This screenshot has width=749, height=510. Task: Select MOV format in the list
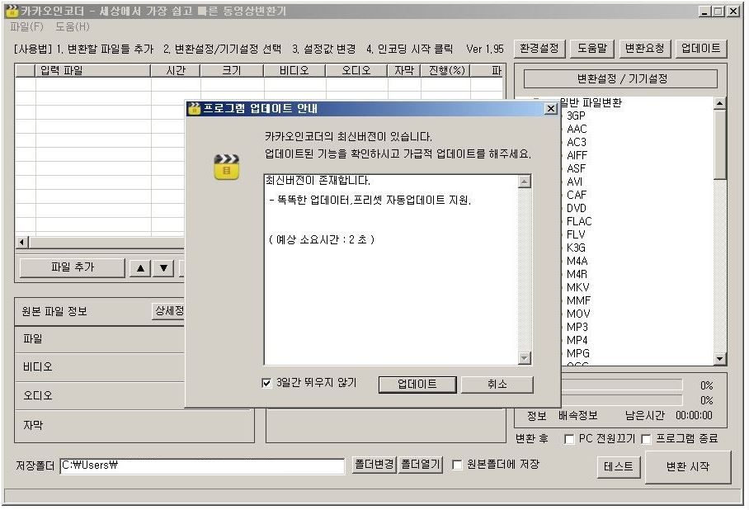tap(578, 314)
